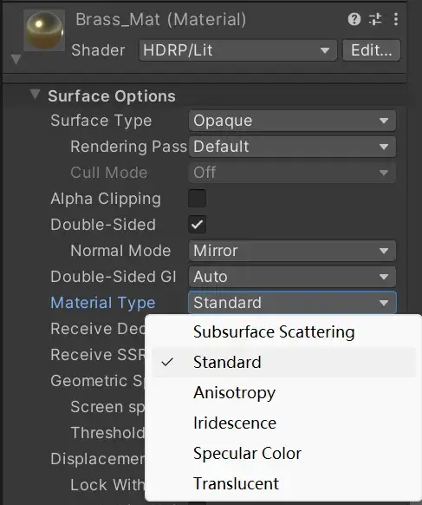Image resolution: width=422 pixels, height=505 pixels.
Task: Open the Normal Mode Mirror dropdown
Action: tap(292, 251)
